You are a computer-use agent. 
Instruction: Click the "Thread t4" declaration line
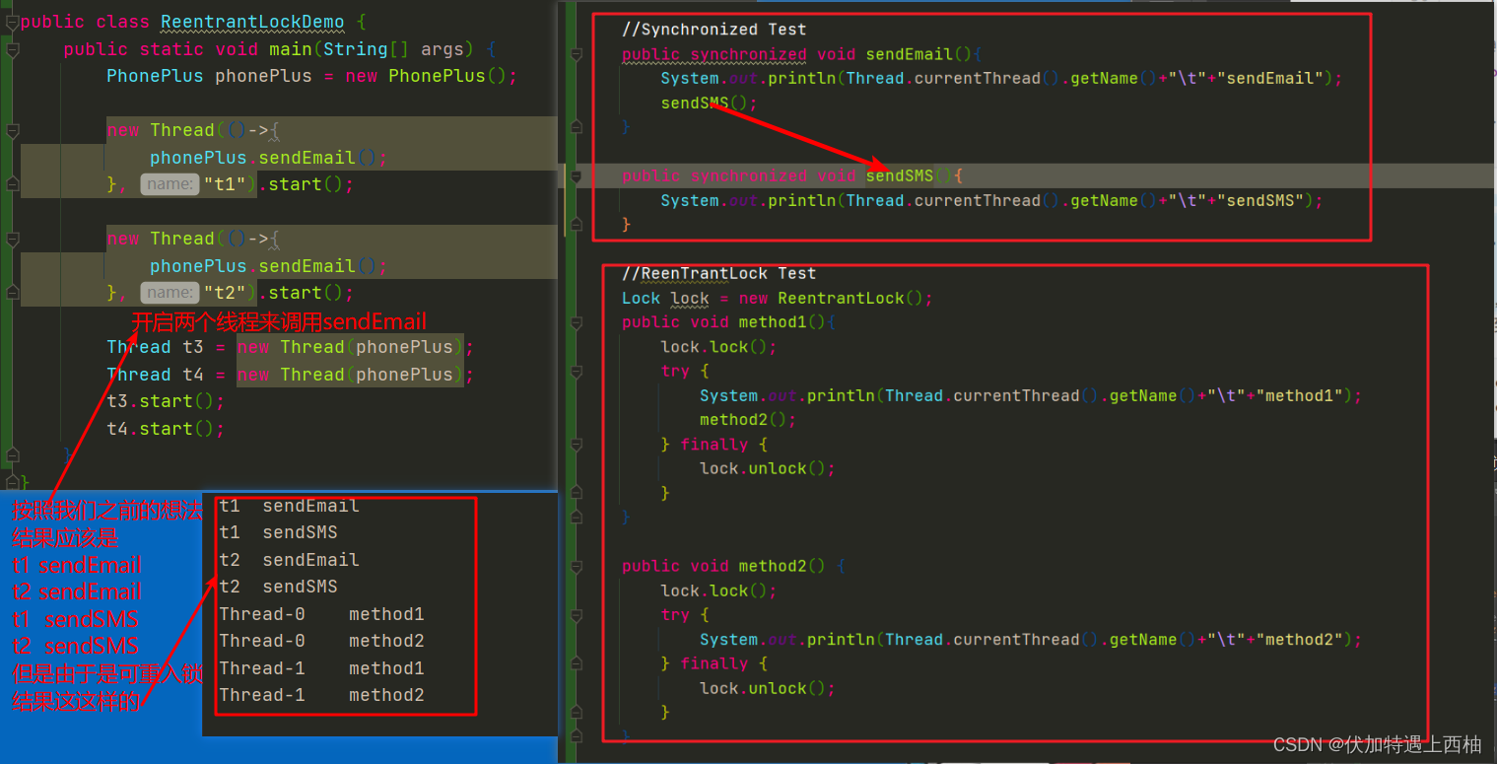tap(291, 375)
